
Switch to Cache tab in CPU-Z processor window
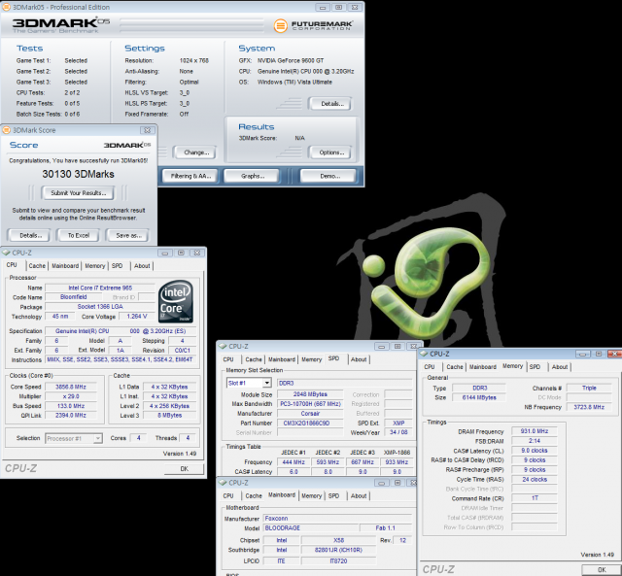coord(37,266)
